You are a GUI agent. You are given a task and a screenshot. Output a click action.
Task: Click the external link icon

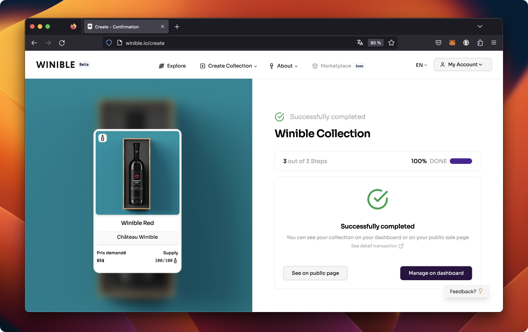401,246
